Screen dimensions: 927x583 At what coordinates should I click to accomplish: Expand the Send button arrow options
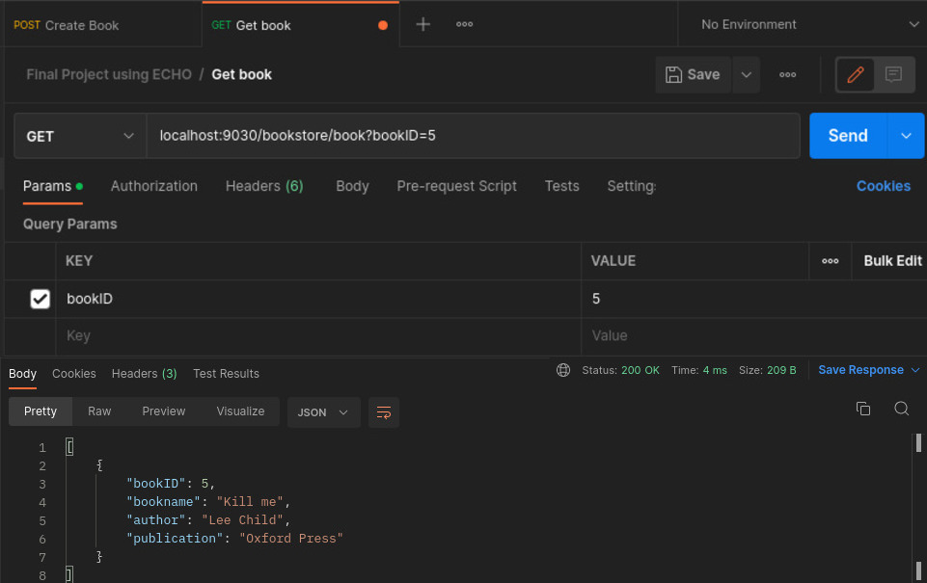(x=906, y=136)
